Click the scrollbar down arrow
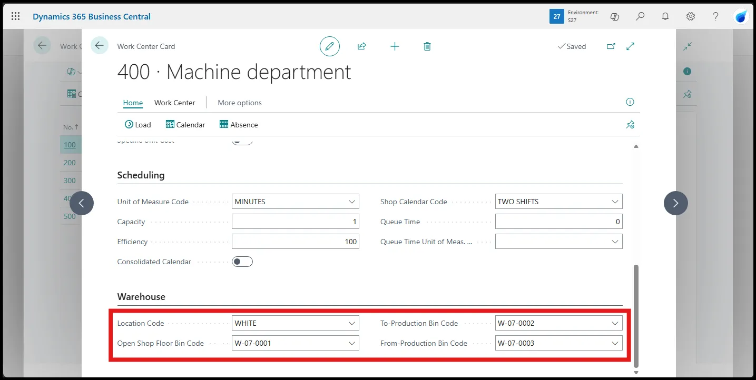Viewport: 756px width, 380px height. [x=636, y=373]
